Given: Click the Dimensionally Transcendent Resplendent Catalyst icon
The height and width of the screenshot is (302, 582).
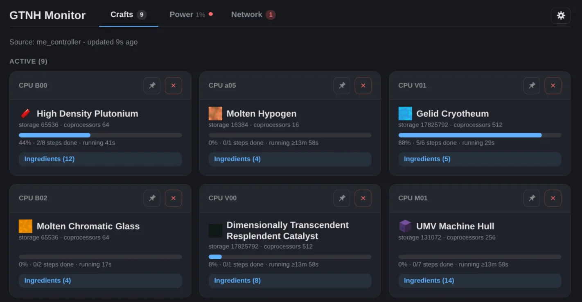Looking at the screenshot, I should click(x=215, y=231).
